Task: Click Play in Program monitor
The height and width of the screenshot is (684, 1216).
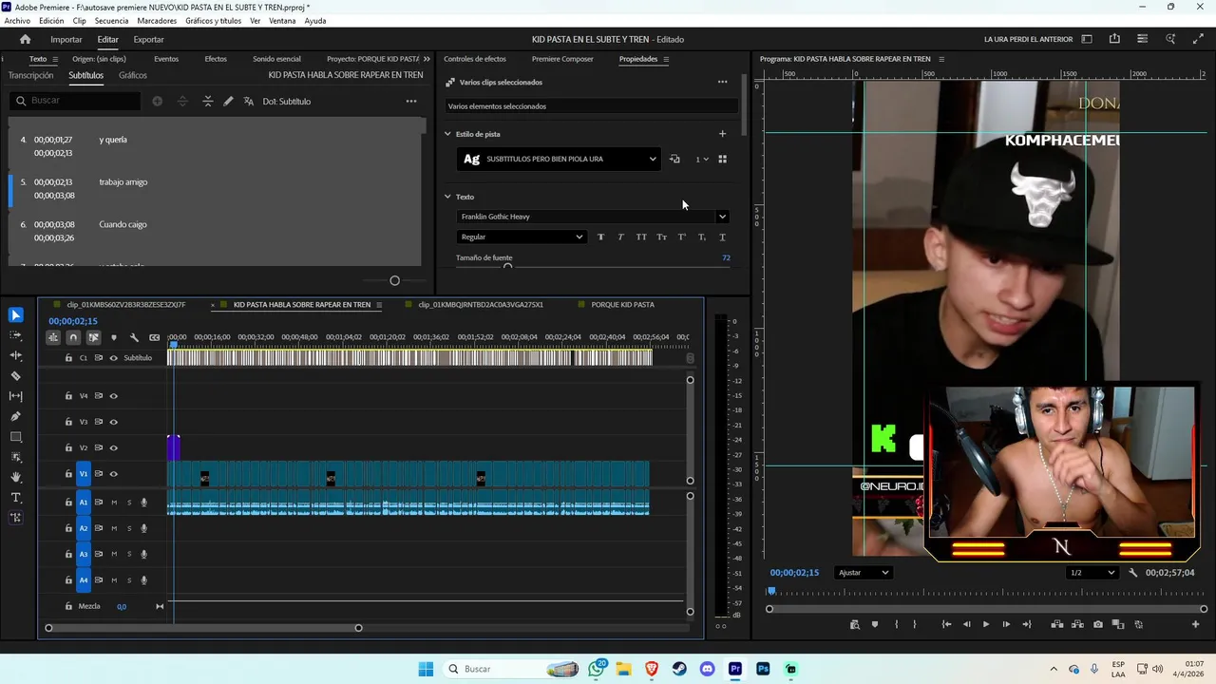Action: point(986,624)
